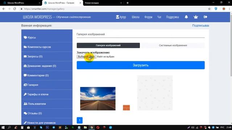Image resolution: width=232 pixels, height=130 pixels.
Task: Click the briefcase icon beside Домашние задания
Action: [25, 66]
